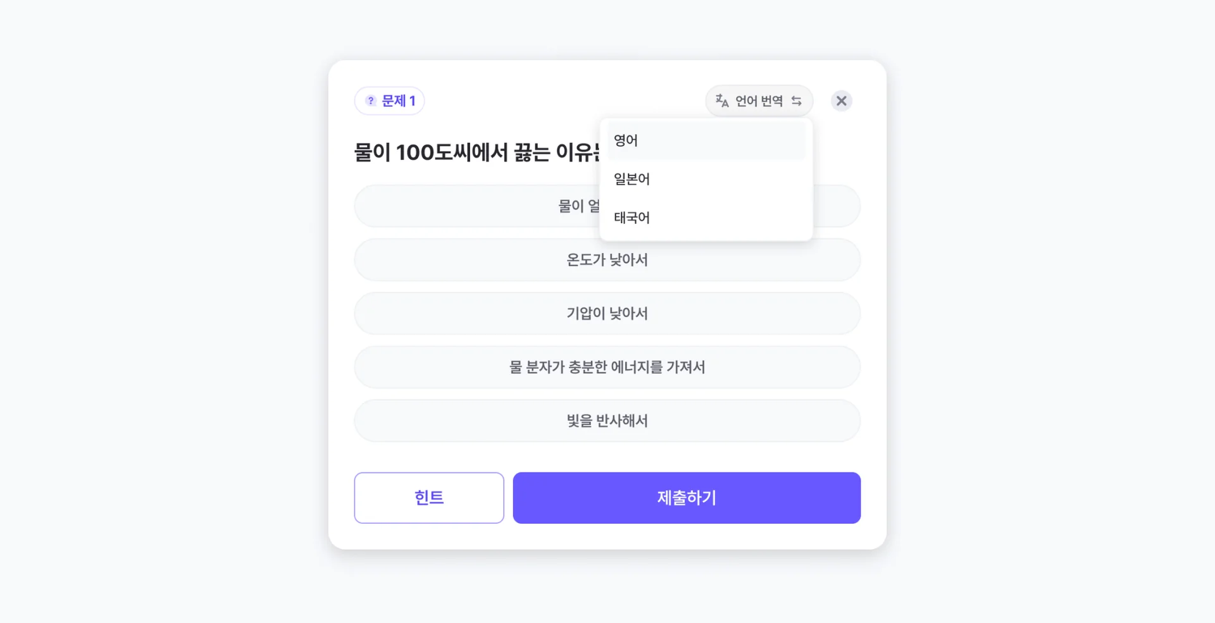Select the answer 빛을 반사해서
1215x623 pixels.
[x=607, y=421]
